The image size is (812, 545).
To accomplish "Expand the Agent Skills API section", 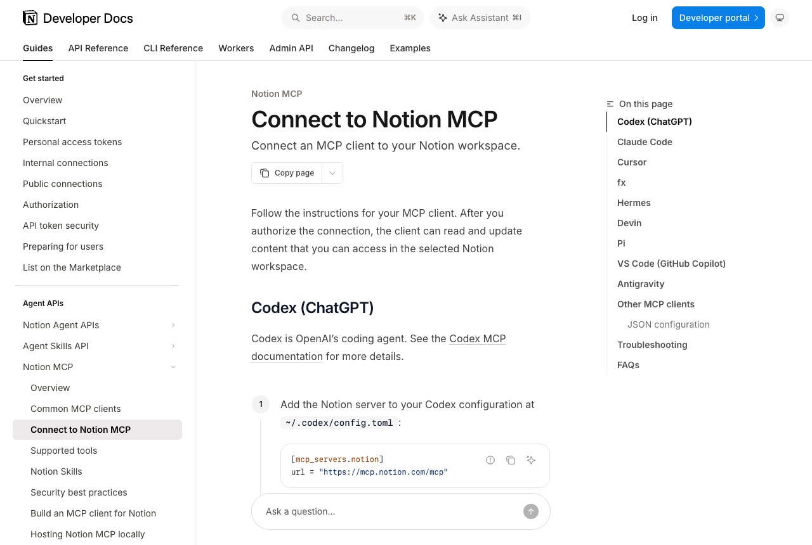I will click(x=173, y=346).
